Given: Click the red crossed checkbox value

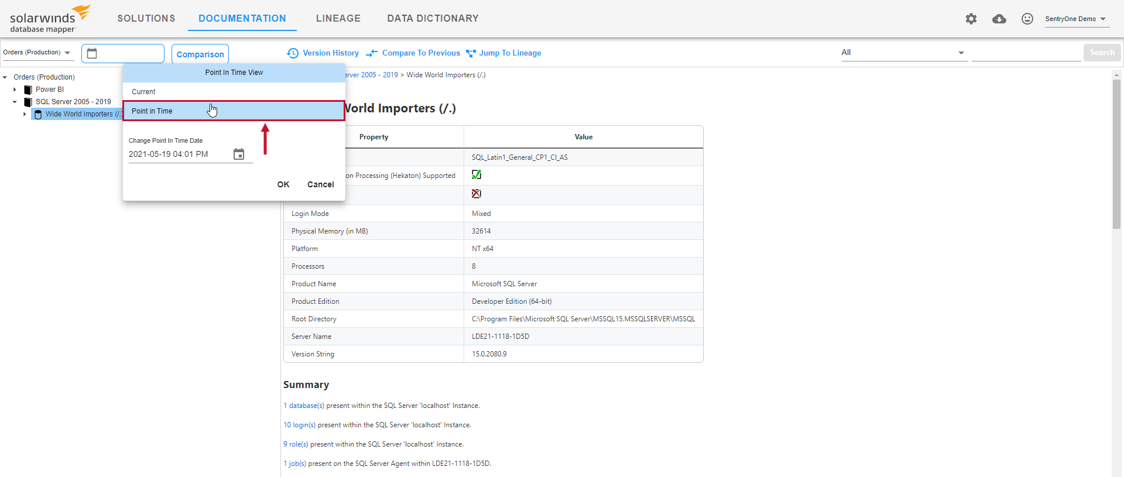Looking at the screenshot, I should point(477,194).
